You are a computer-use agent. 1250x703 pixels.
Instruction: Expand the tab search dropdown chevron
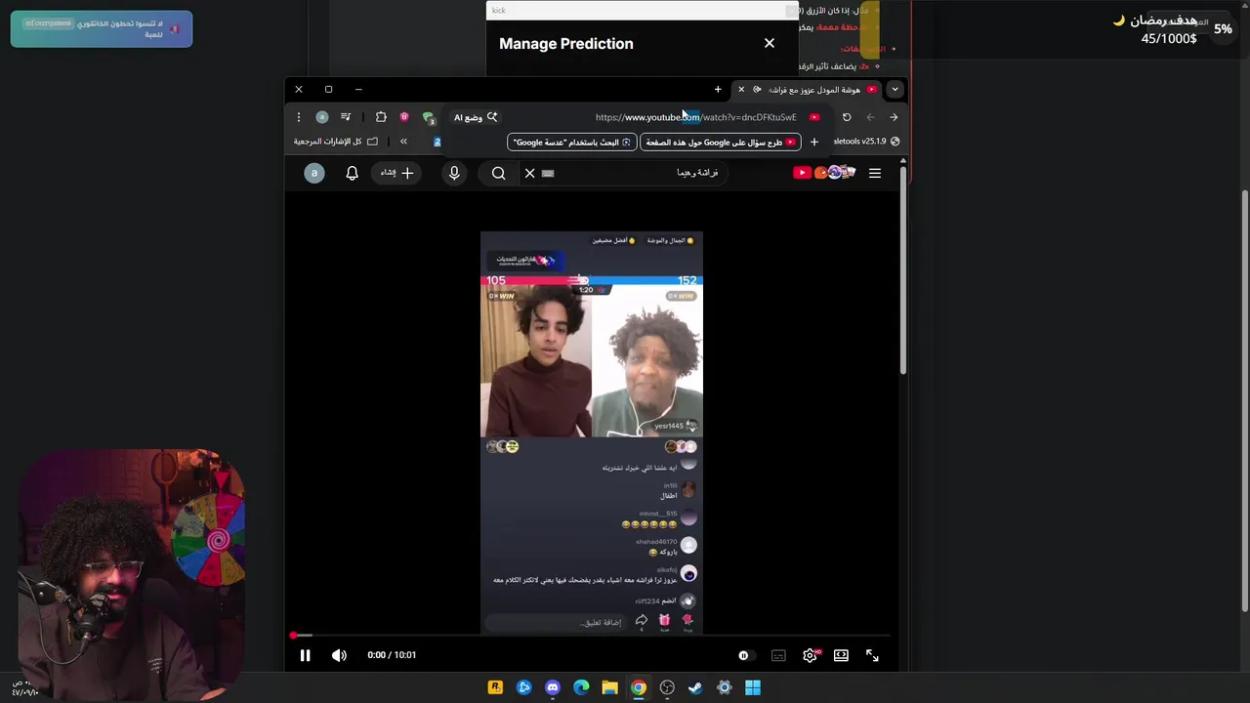coord(895,90)
